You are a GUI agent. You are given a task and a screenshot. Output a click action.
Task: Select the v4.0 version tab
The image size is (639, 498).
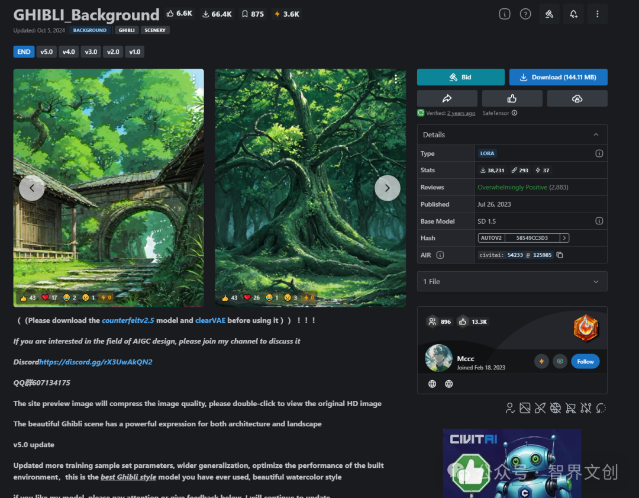pyautogui.click(x=69, y=52)
